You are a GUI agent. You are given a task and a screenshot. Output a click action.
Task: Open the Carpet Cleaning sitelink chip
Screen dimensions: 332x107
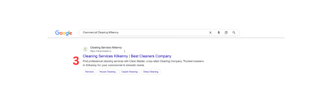[129, 72]
